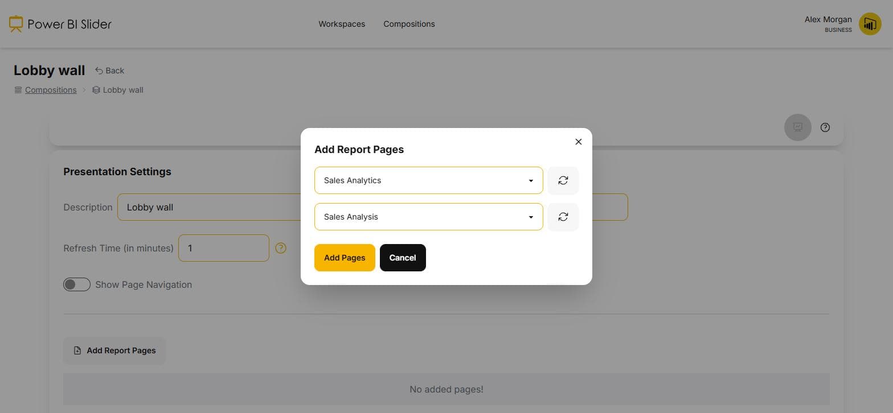Open the Sales Analytics dropdown
The image size is (893, 413).
click(x=428, y=180)
